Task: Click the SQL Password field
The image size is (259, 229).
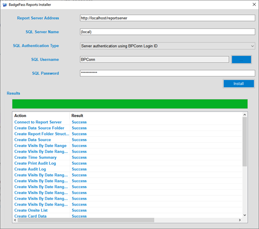Action: tap(168, 73)
